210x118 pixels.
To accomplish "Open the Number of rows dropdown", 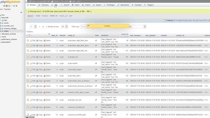I will [x=64, y=27].
